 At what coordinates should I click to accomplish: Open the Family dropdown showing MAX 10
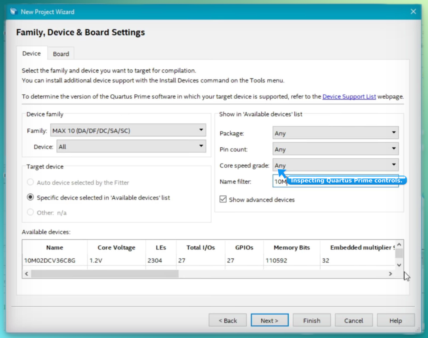tap(128, 130)
